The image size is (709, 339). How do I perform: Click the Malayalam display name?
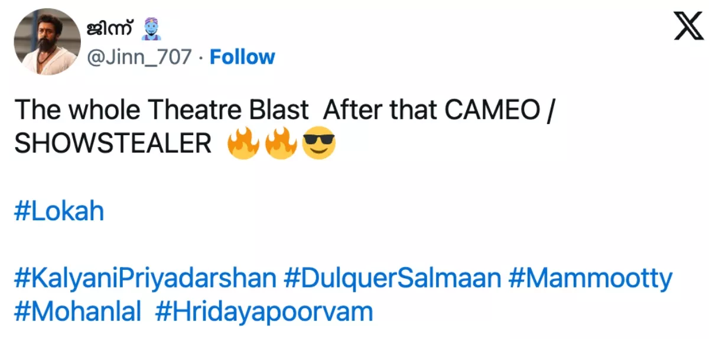pos(111,28)
